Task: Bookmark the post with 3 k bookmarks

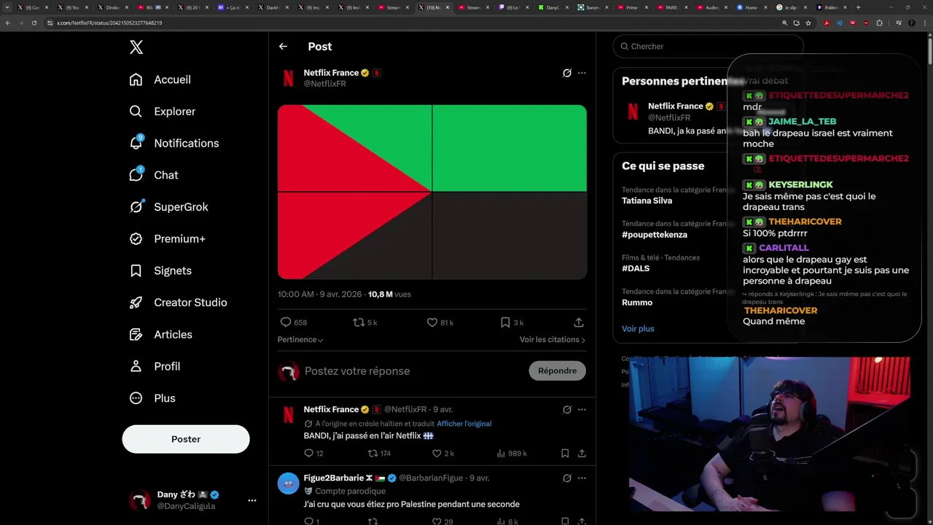Action: [505, 322]
